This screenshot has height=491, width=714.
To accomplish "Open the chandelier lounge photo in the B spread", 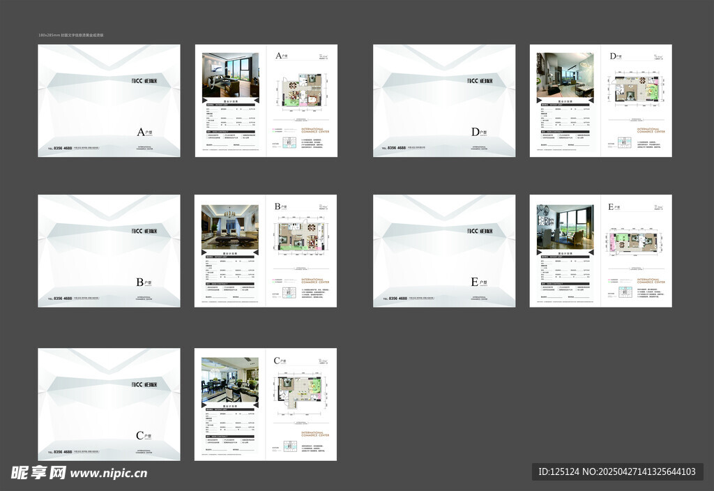I will [230, 227].
